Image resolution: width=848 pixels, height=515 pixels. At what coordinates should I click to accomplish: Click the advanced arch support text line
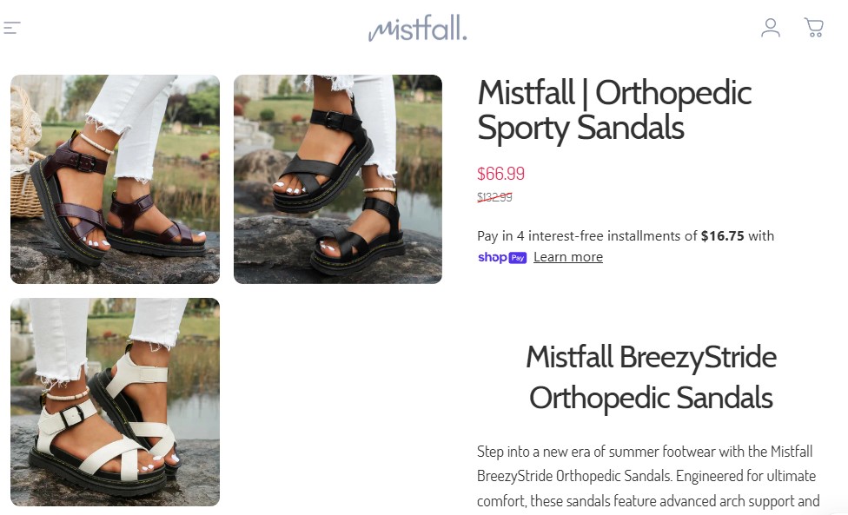click(648, 501)
